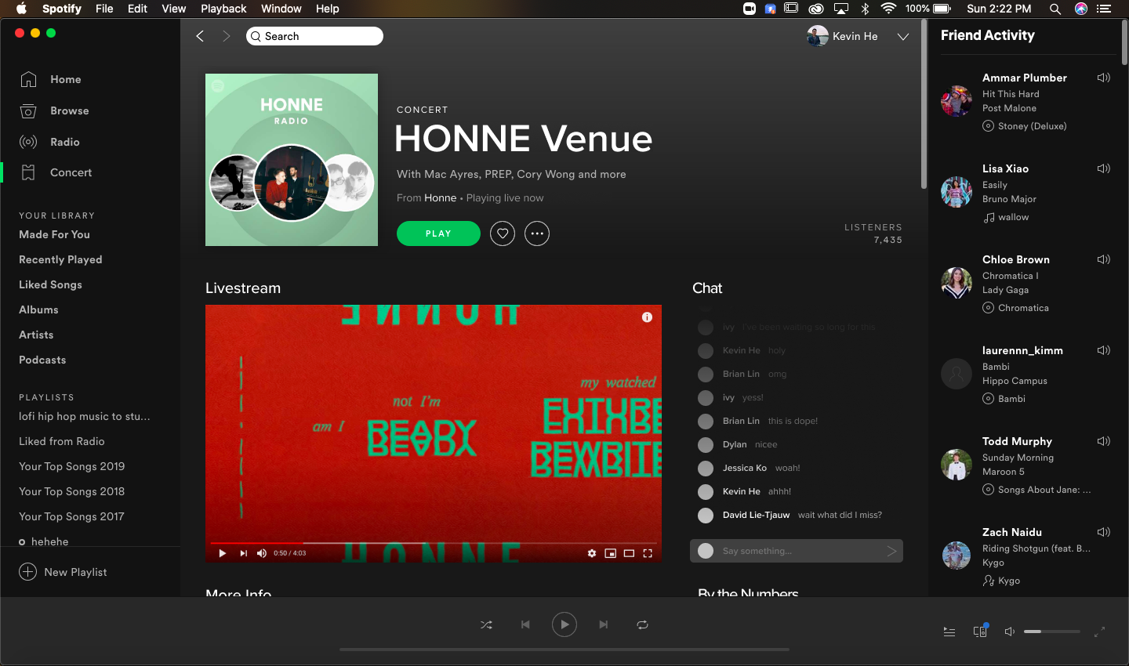Open Artists in Your Library

(x=36, y=335)
